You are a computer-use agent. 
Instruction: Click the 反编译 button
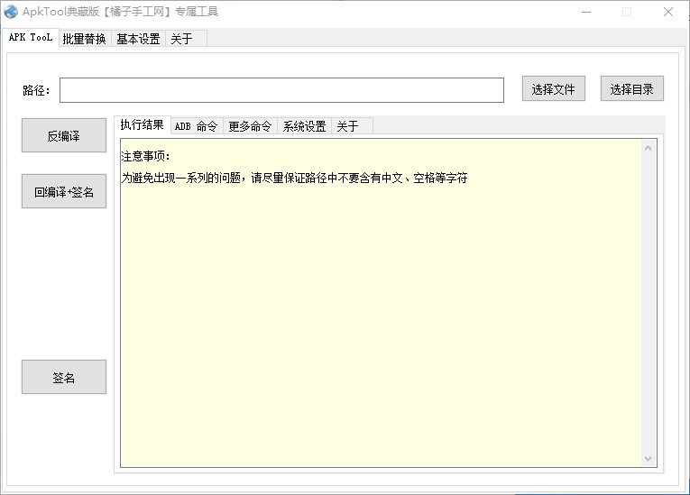[x=64, y=135]
